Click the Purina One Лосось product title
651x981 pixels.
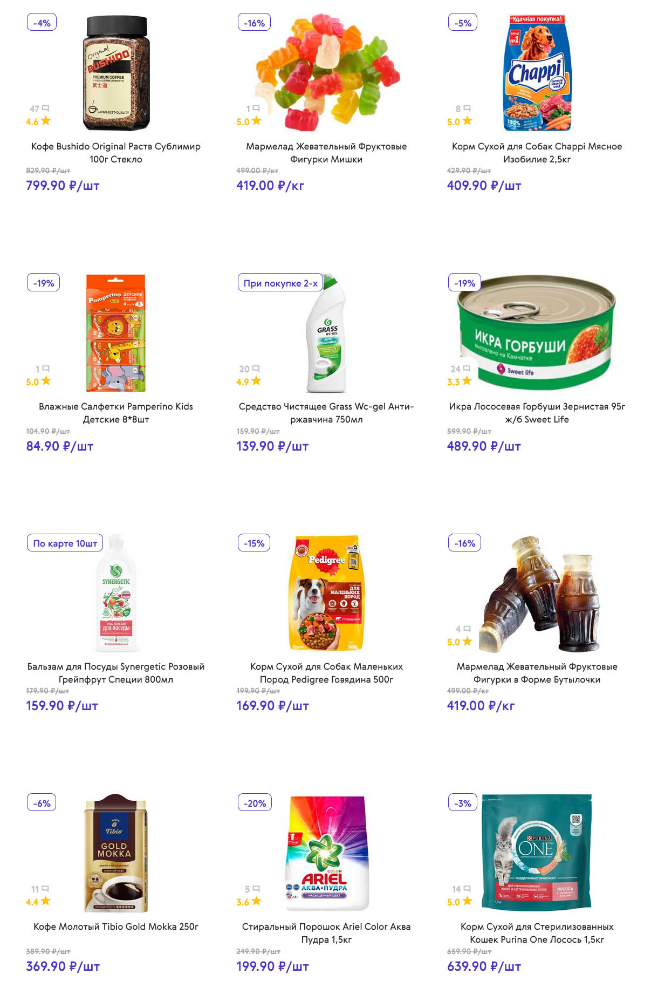[x=537, y=933]
